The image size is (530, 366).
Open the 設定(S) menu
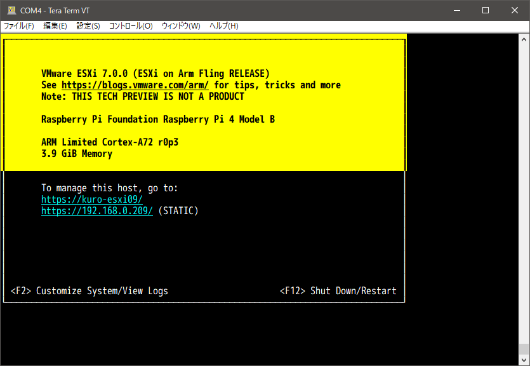[88, 26]
